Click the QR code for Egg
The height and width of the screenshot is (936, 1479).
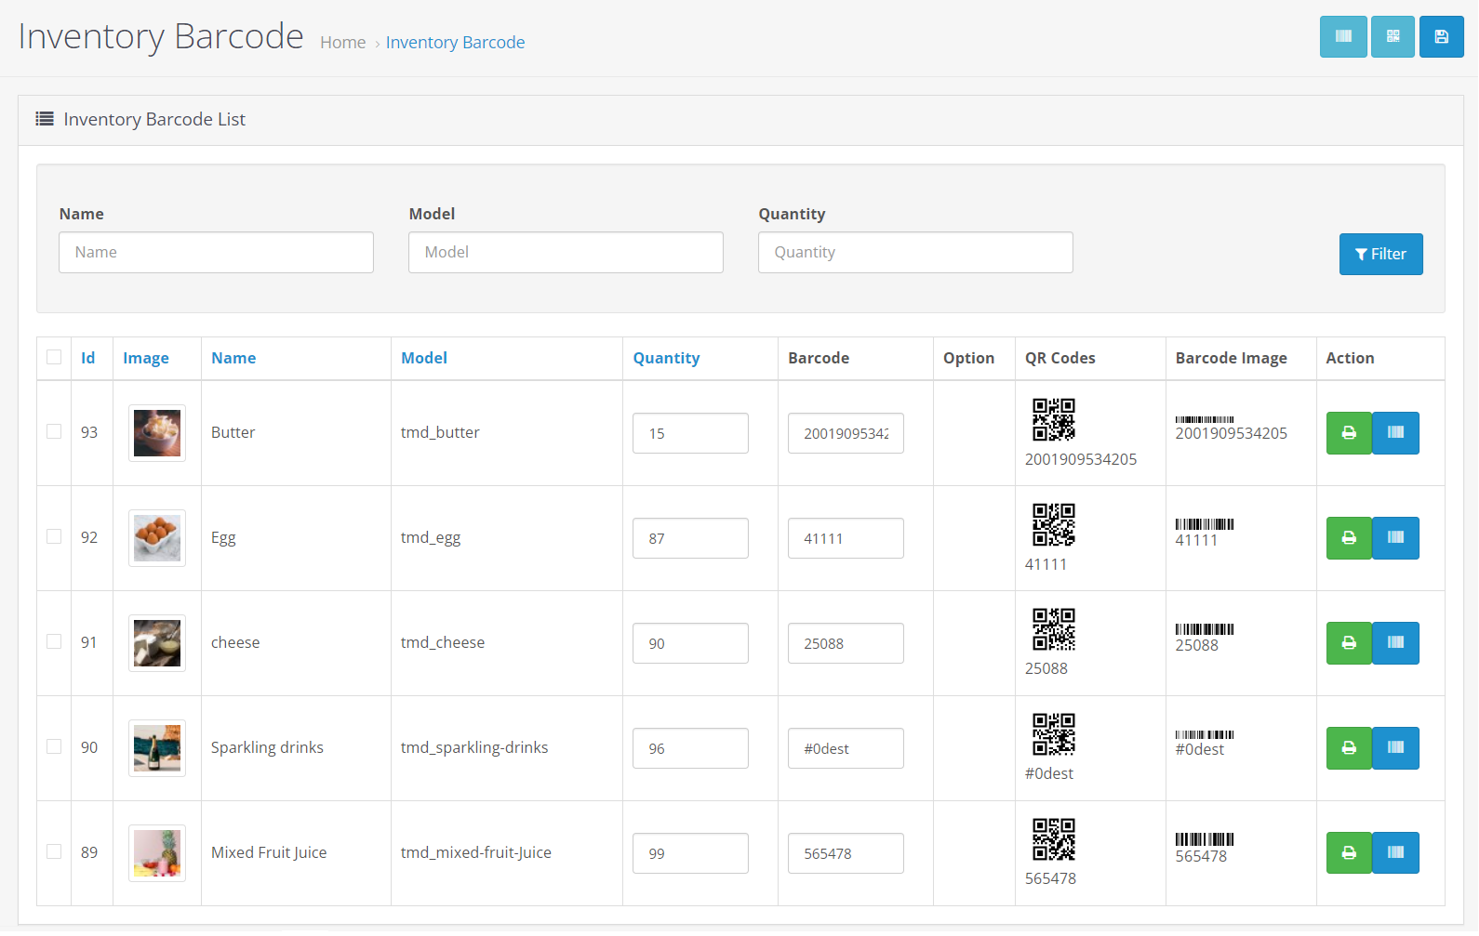point(1054,524)
